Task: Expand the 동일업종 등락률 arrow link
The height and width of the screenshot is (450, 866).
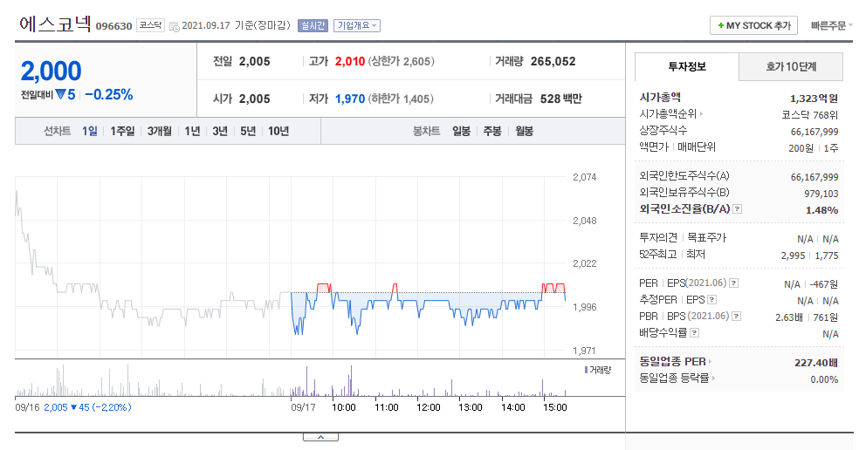Action: [713, 378]
